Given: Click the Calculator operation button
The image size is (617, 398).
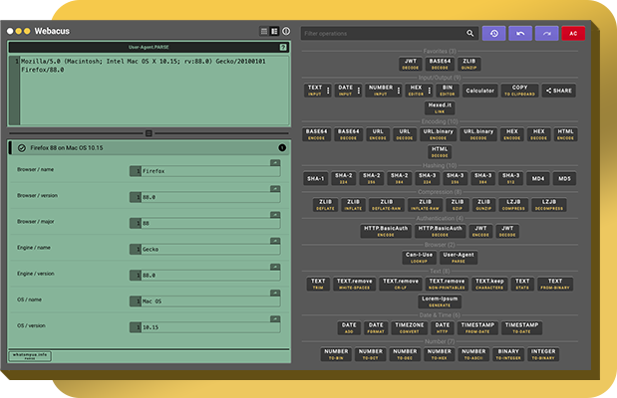Looking at the screenshot, I should click(x=479, y=91).
